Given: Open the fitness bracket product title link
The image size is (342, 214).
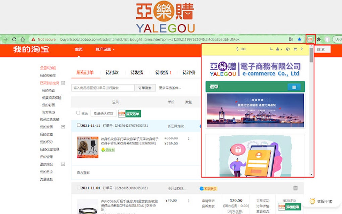Looking at the screenshot, I should point(130,141).
